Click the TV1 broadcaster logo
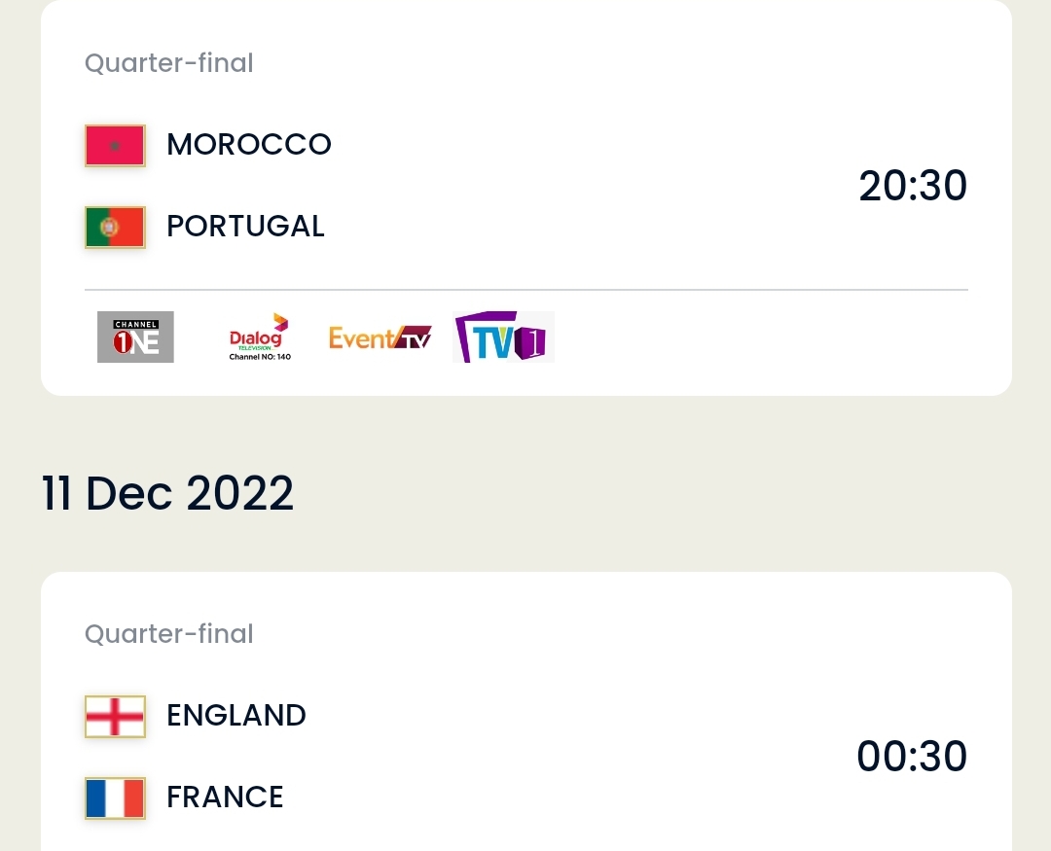The width and height of the screenshot is (1051, 851). pyautogui.click(x=503, y=337)
